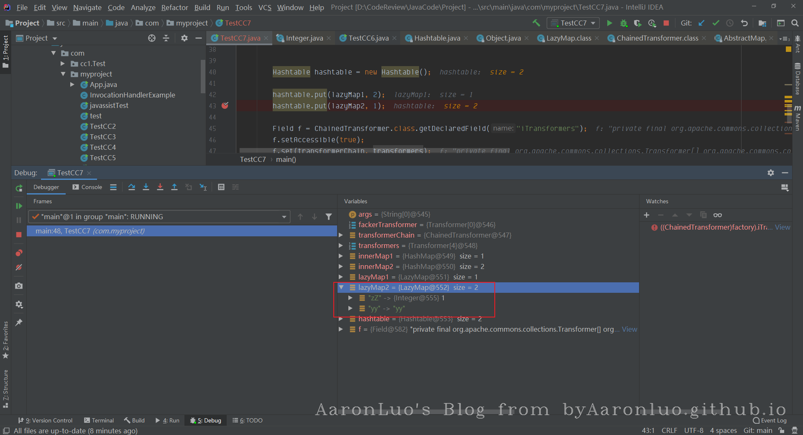The width and height of the screenshot is (803, 435).
Task: Expand the hashtable variable node
Action: click(341, 319)
